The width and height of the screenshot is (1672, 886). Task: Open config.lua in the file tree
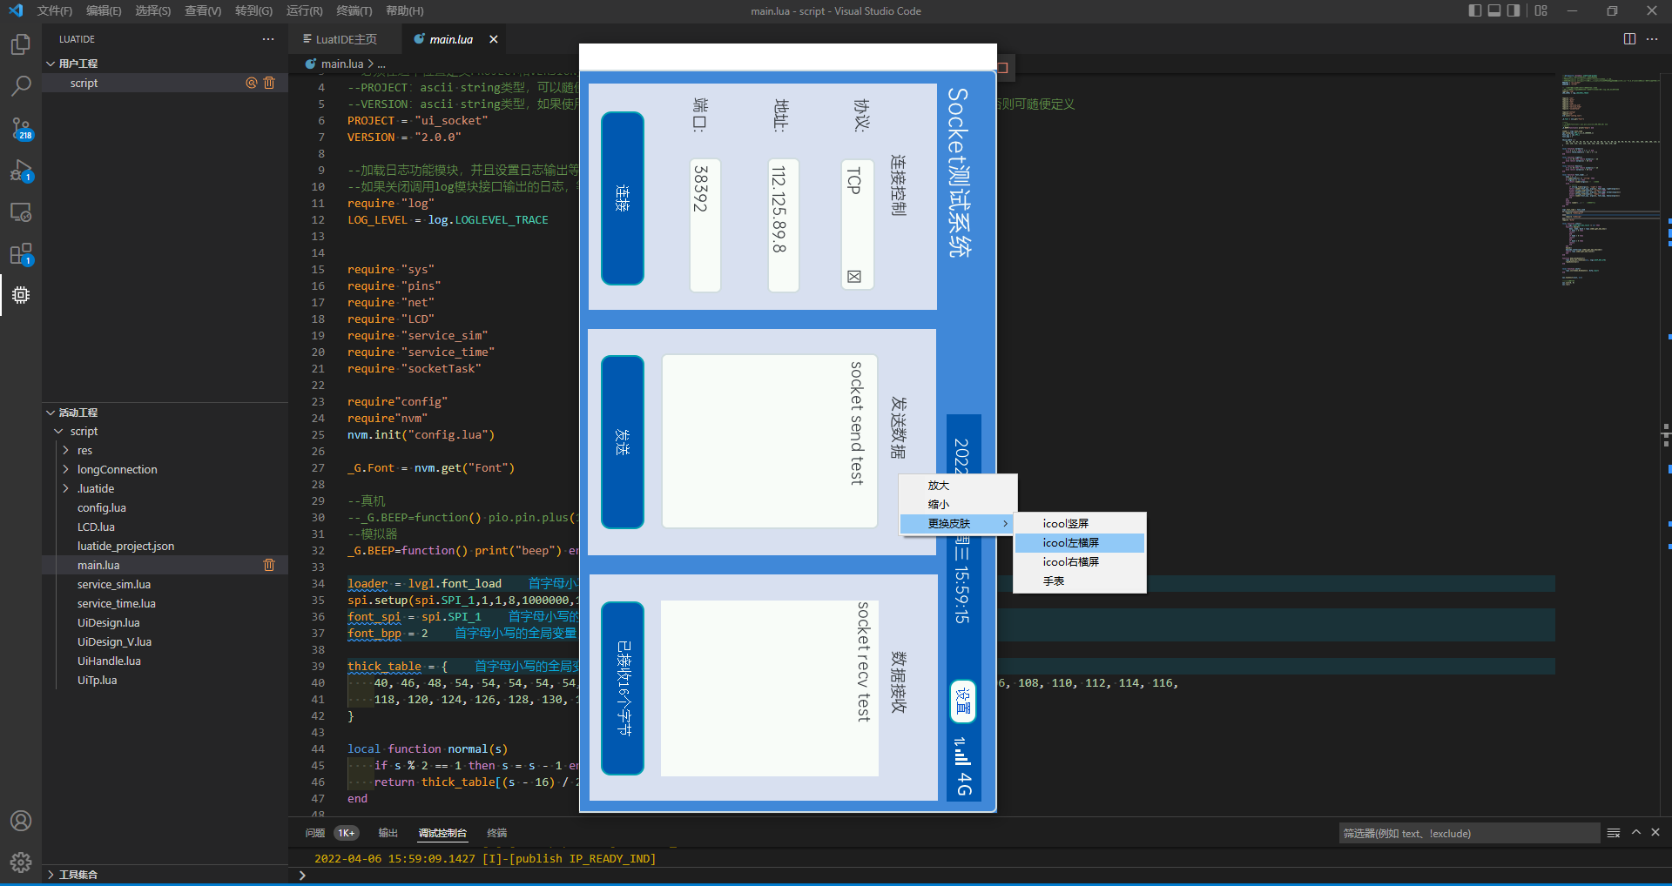click(x=102, y=508)
